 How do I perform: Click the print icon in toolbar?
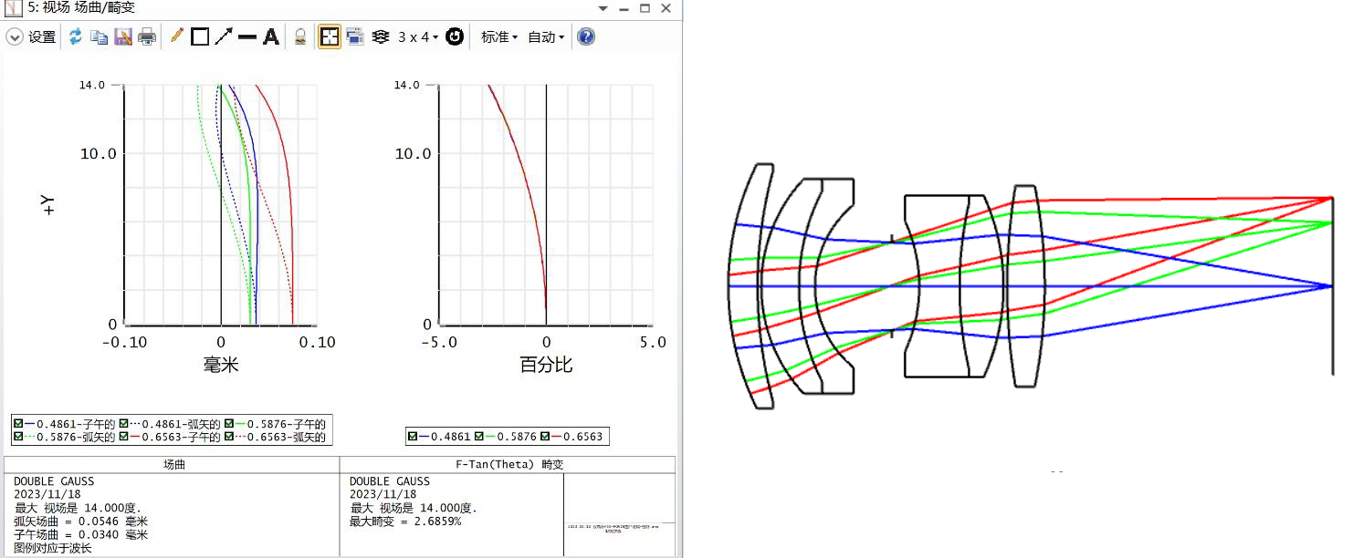[x=147, y=37]
